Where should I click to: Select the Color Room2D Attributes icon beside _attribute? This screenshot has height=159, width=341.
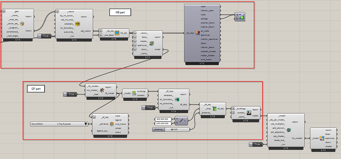tap(112, 124)
